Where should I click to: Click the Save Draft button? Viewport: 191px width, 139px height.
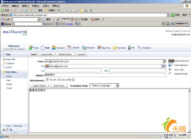coord(47,54)
